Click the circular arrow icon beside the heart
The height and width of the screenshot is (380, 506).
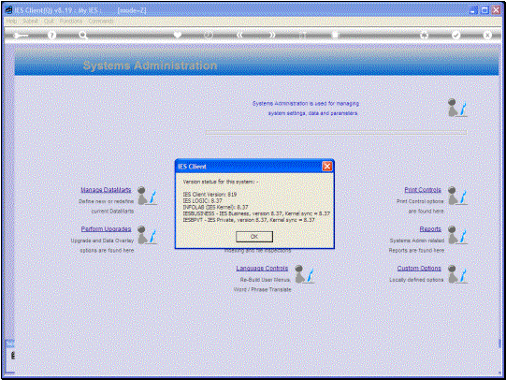[209, 35]
